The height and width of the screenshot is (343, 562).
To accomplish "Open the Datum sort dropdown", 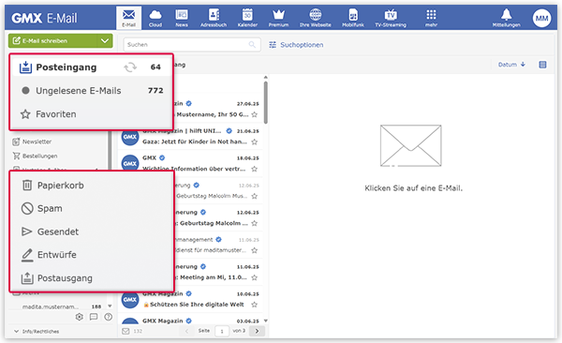I will pyautogui.click(x=511, y=65).
